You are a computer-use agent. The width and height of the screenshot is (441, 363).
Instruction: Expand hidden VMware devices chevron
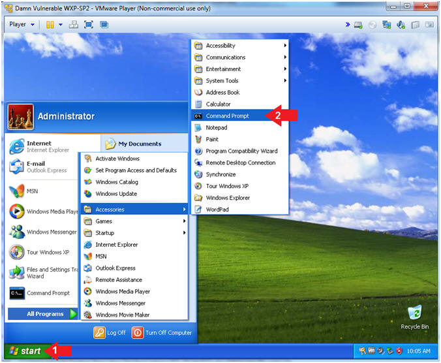tap(348, 24)
